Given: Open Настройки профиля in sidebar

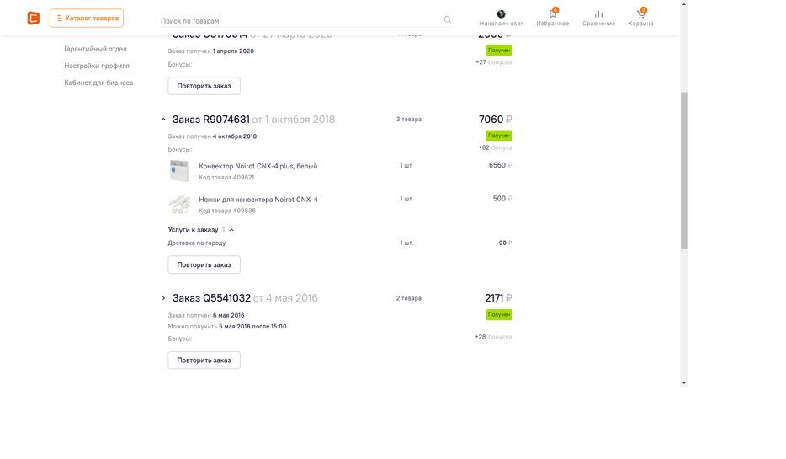Looking at the screenshot, I should (x=97, y=66).
